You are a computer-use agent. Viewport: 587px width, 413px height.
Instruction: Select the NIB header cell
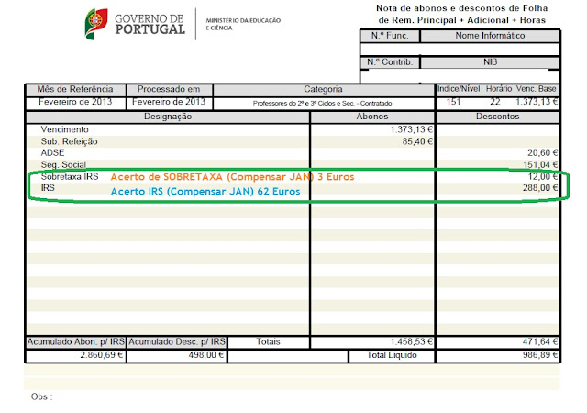tap(490, 62)
